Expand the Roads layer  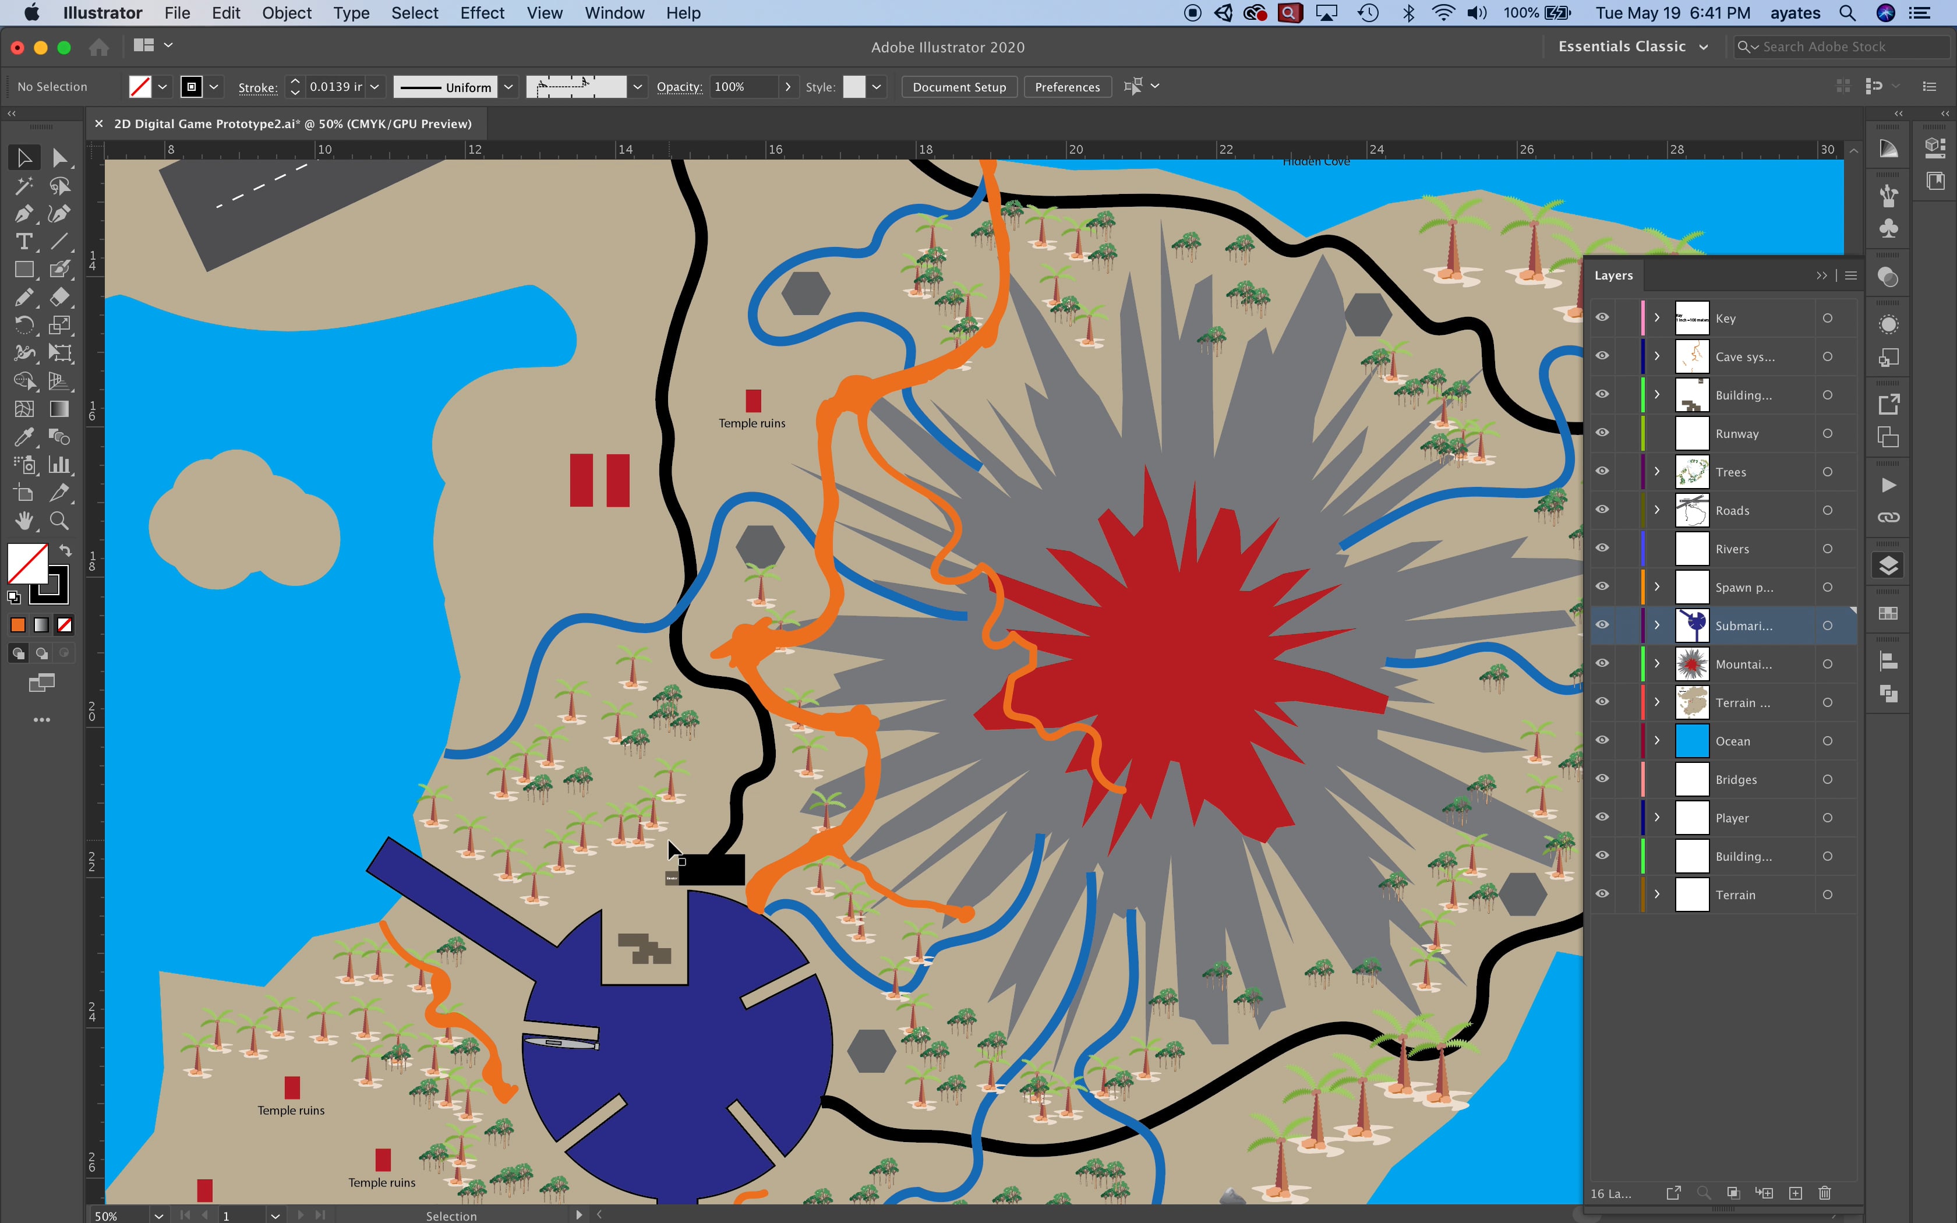(1657, 510)
